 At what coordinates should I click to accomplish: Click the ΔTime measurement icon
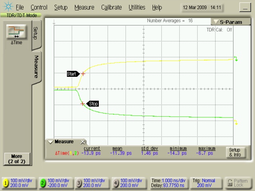pos(16,33)
